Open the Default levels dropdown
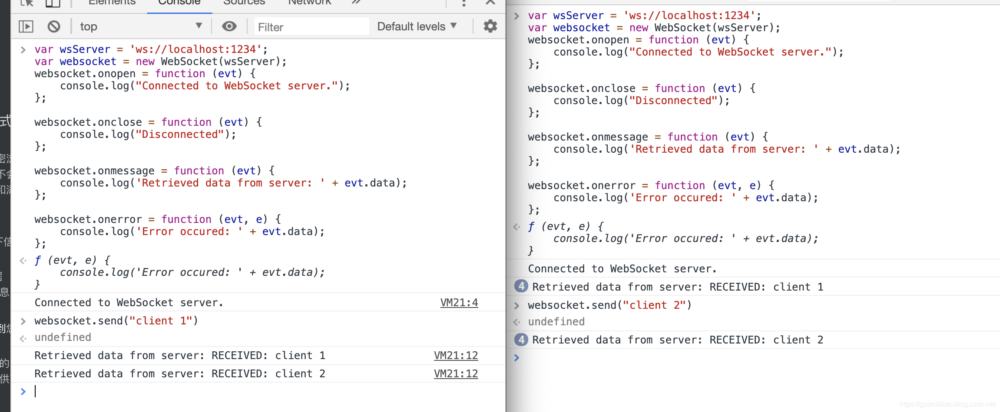Image resolution: width=1000 pixels, height=412 pixels. click(417, 26)
